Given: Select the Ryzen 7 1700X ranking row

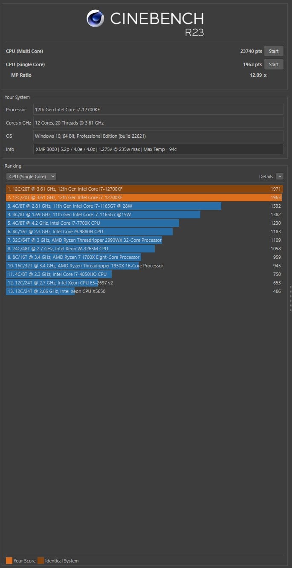Looking at the screenshot, I should click(145, 257).
